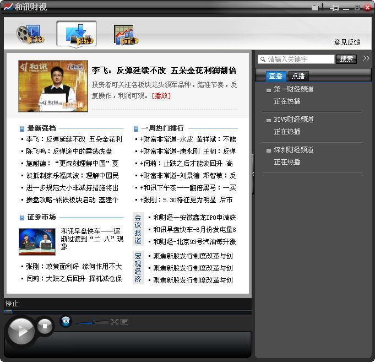Click the 证券市场 section icon
Image resolution: width=375 pixels, height=362 pixels.
(x=22, y=218)
